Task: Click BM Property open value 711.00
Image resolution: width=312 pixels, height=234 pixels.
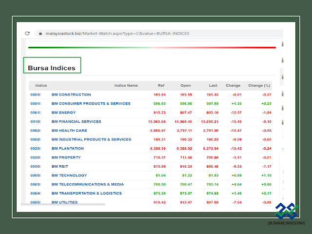Action: (186, 157)
